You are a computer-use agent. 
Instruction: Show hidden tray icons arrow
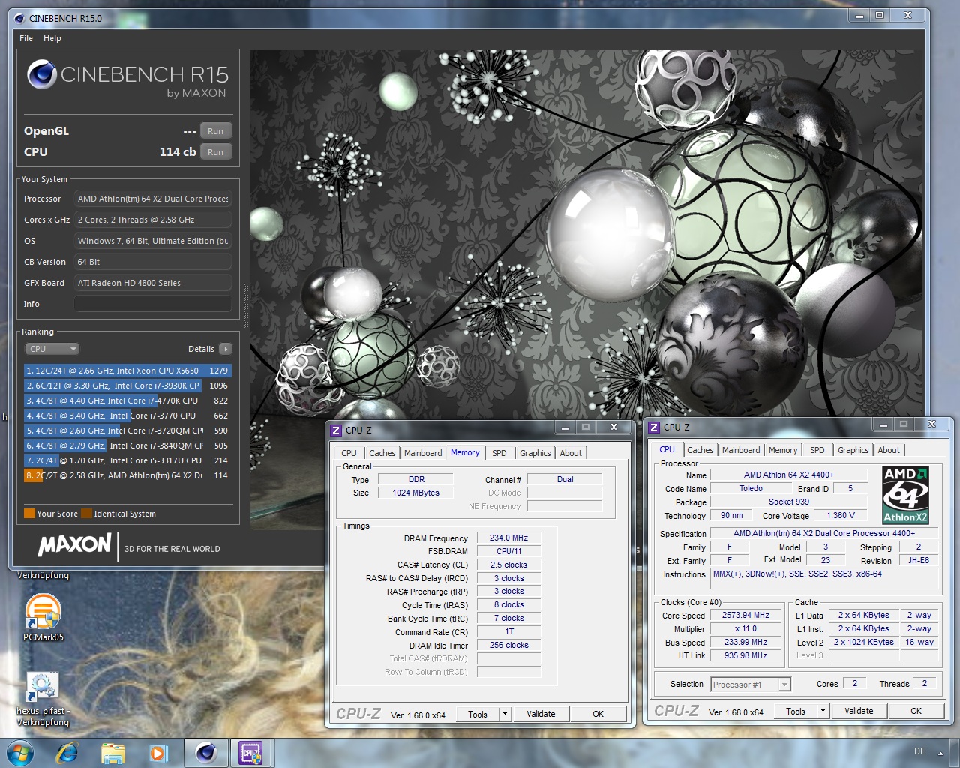click(x=941, y=753)
